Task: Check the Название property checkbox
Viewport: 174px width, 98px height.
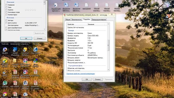Action: click(x=7, y=5)
